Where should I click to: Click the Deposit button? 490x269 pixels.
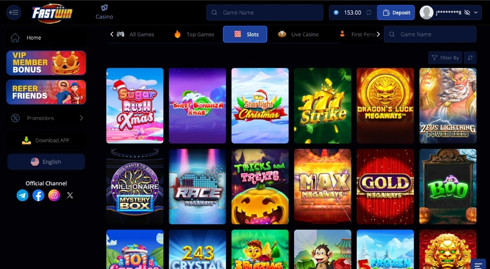coord(396,13)
